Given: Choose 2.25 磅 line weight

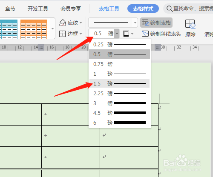Looking at the screenshot, I should pos(119,93).
